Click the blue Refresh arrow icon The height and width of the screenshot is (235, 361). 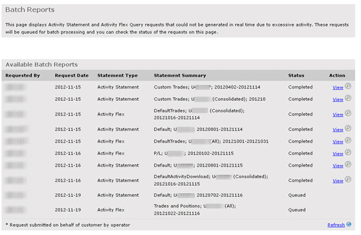click(349, 224)
